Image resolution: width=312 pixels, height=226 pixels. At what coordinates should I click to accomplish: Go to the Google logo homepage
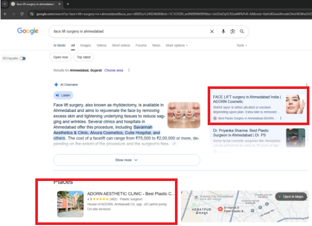tap(28, 32)
